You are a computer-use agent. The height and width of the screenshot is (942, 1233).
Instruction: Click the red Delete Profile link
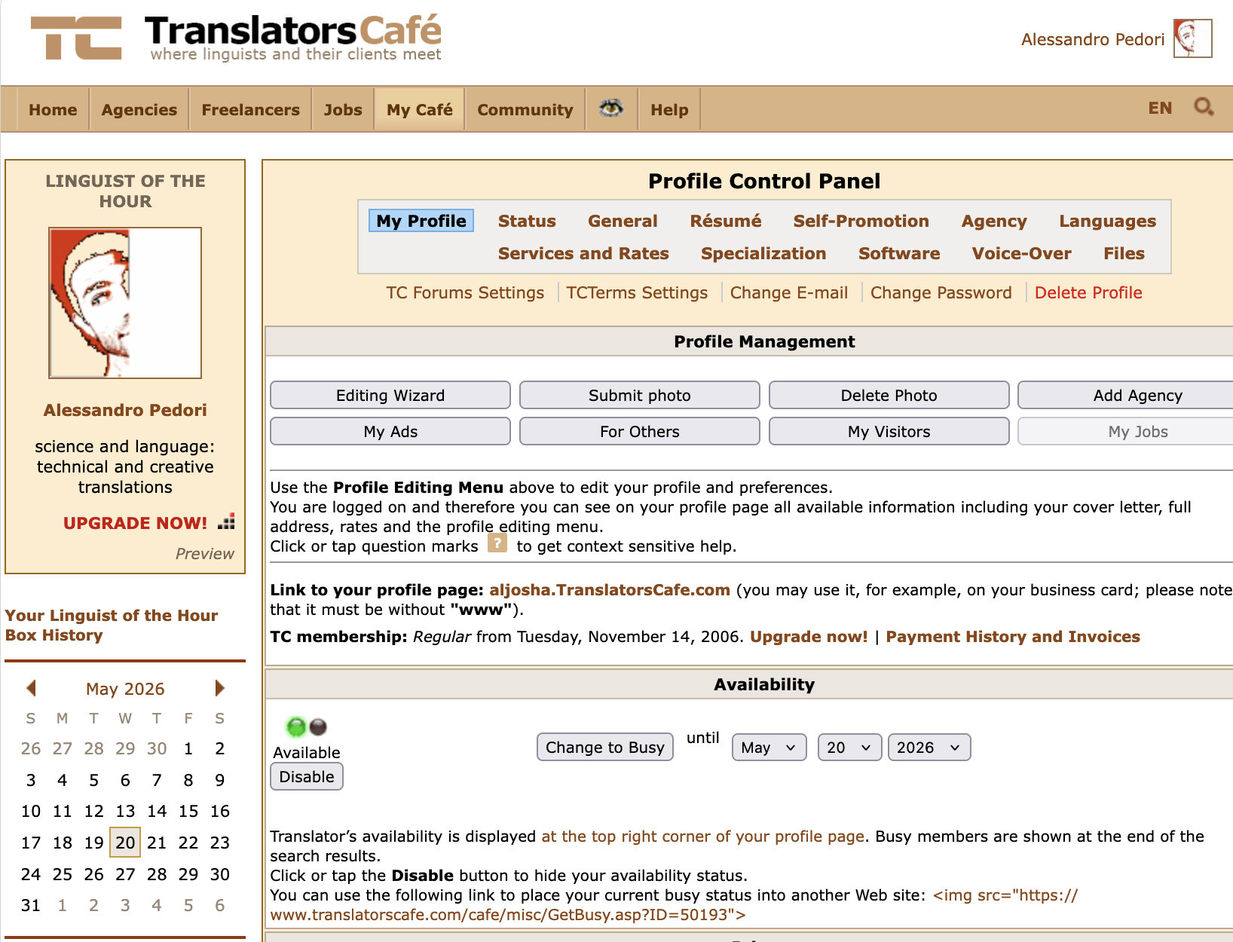point(1088,292)
